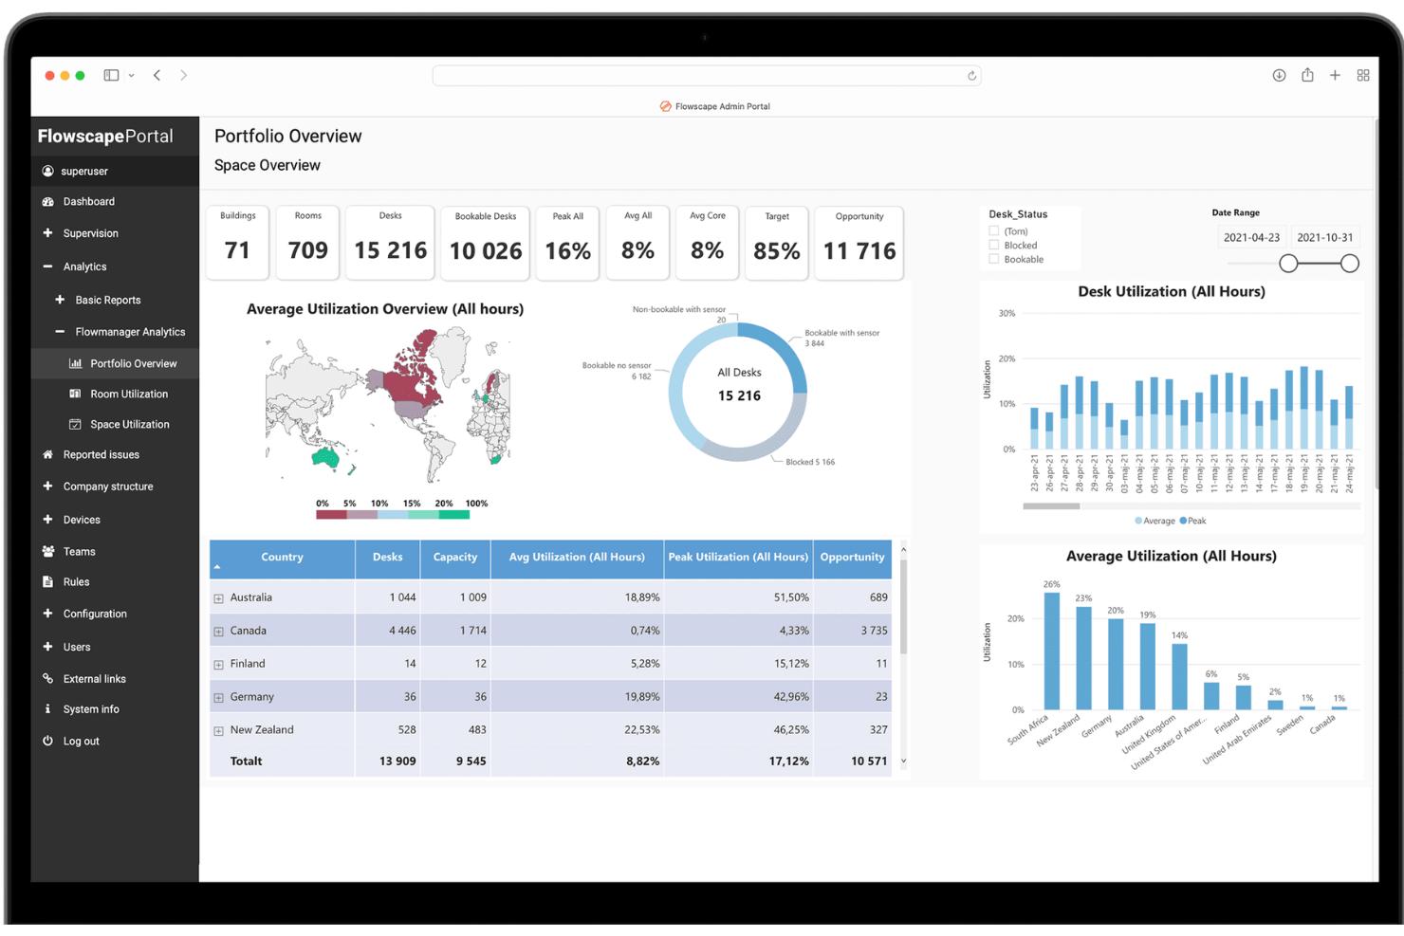Click the System info icon
This screenshot has width=1404, height=936.
[47, 708]
